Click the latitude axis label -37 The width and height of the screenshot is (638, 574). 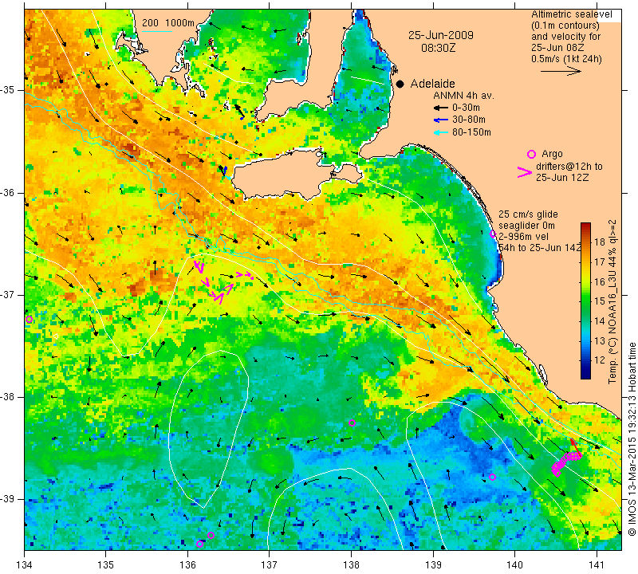[x=8, y=294]
